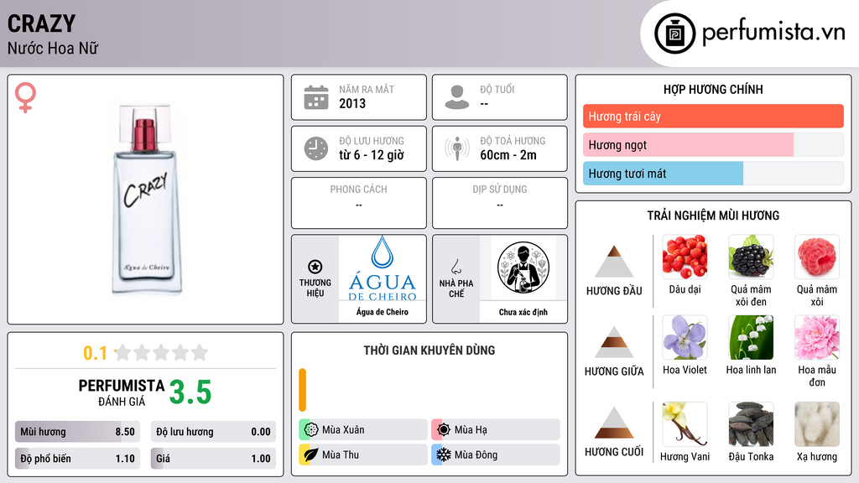Click the nose icon above Nhà pha chế
Screen dimensions: 859x483
456,267
